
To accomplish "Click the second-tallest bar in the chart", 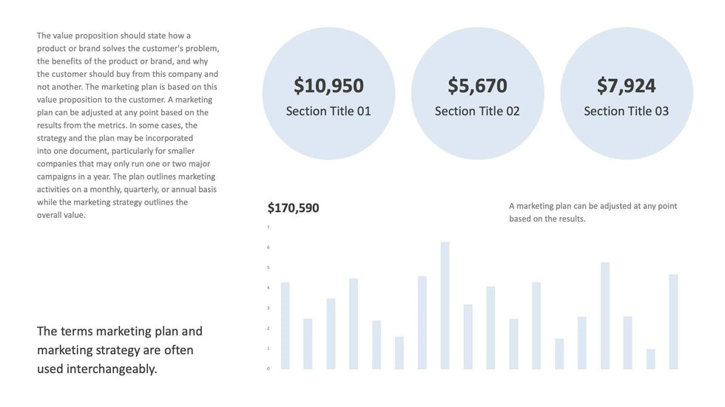I will click(604, 315).
